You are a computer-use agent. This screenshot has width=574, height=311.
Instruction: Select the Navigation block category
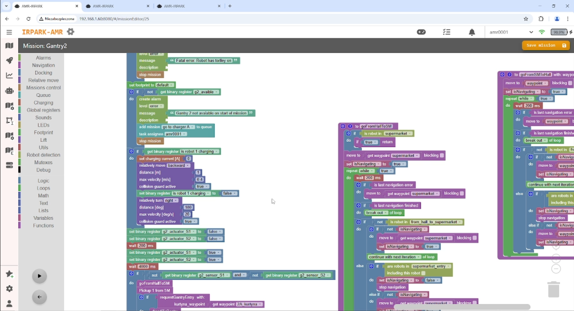click(43, 65)
